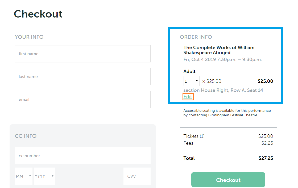Click the ORDER INFO section heading
The image size is (298, 188).
point(196,37)
